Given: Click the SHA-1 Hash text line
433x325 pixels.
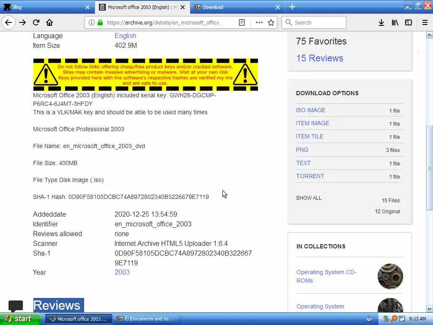Looking at the screenshot, I should point(121,197).
